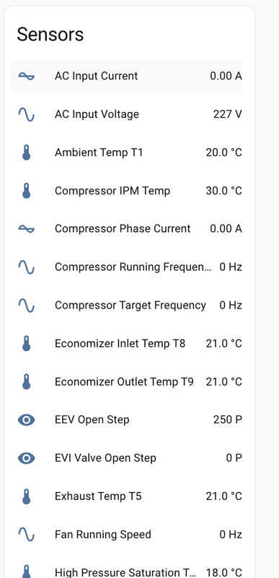279x578 pixels.
Task: Click the Compressor Target Frequency wave icon
Action: point(27,305)
